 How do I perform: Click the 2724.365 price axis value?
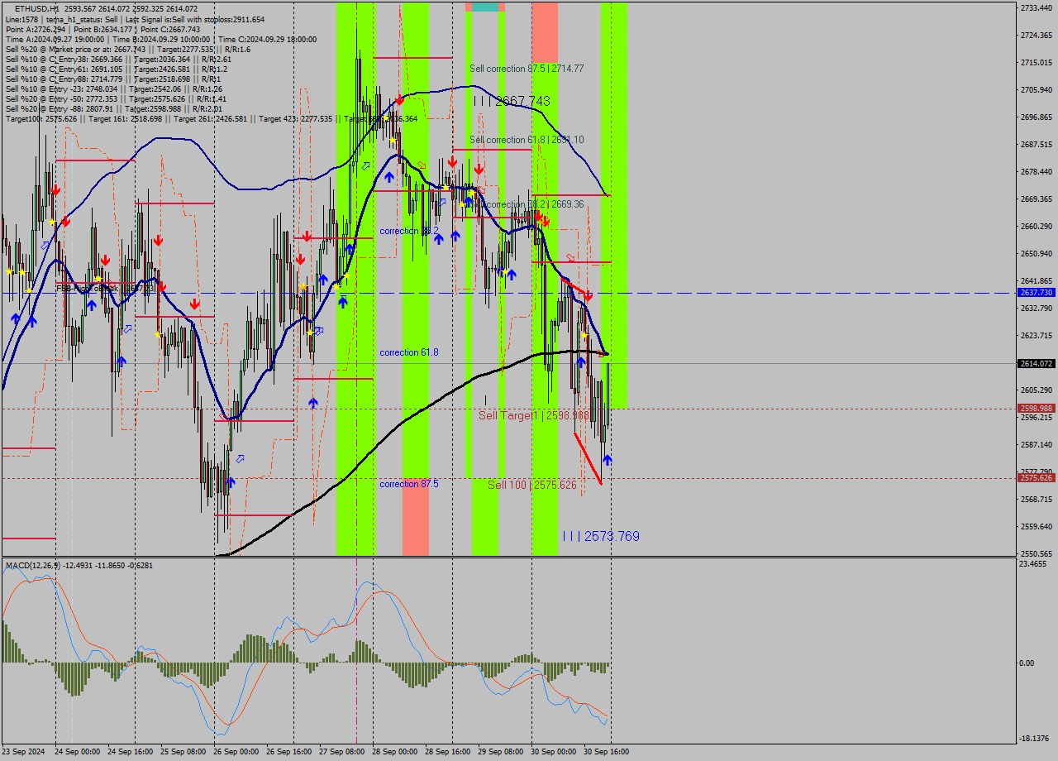[1036, 35]
